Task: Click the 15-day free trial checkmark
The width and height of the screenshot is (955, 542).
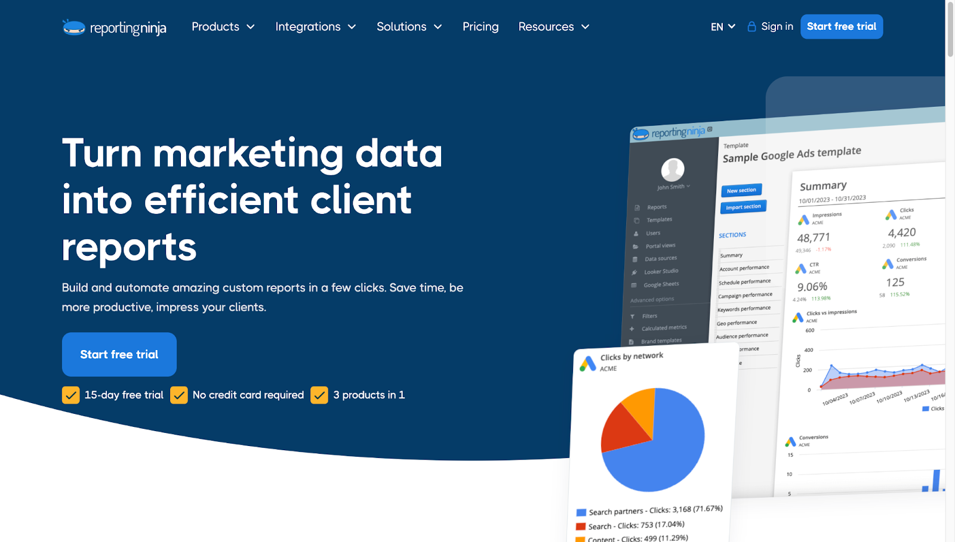Action: pyautogui.click(x=71, y=395)
